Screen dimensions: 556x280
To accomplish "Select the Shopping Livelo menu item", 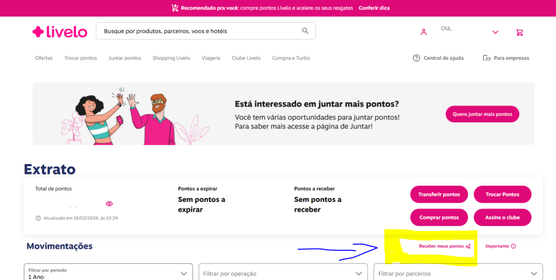I will pos(171,58).
